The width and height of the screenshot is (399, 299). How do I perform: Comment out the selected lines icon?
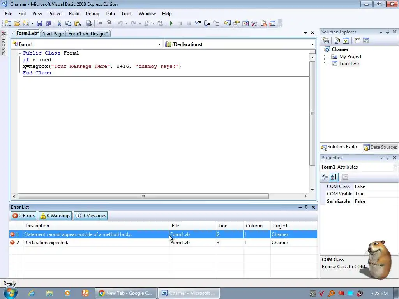[100, 23]
